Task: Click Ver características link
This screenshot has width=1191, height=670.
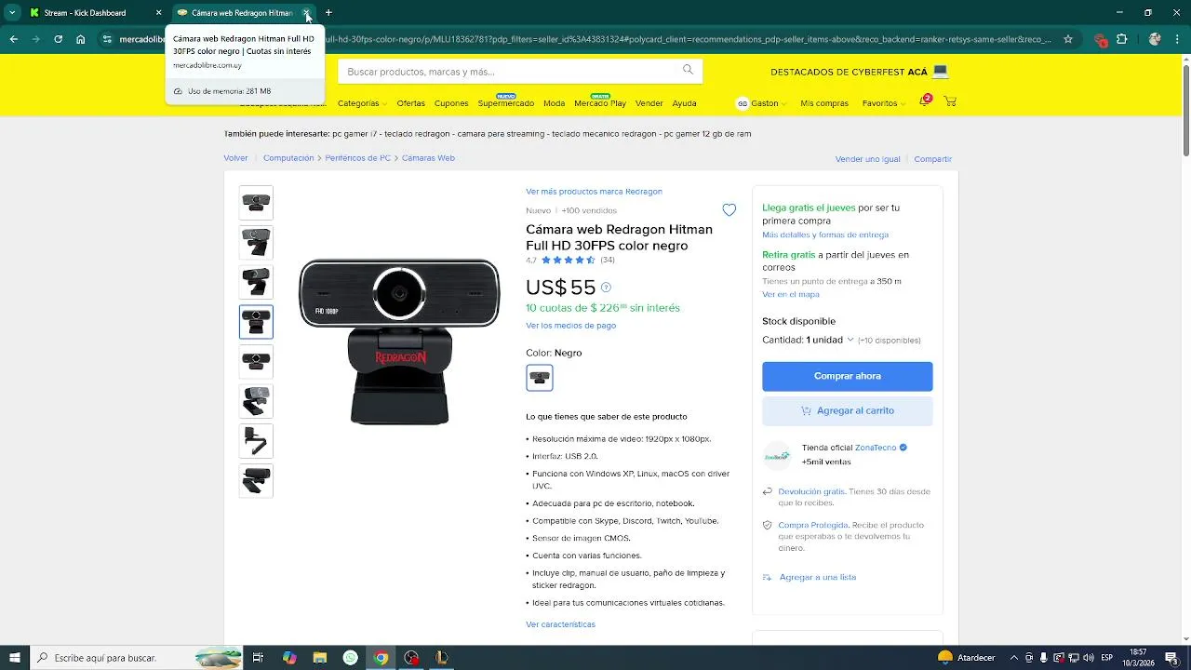Action: [560, 624]
